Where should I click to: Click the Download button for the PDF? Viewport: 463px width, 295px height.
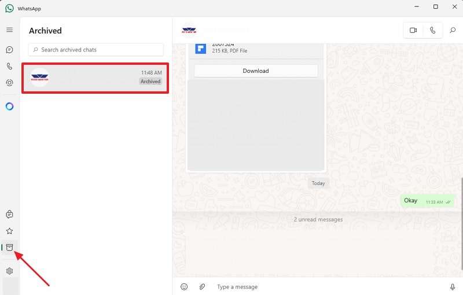256,71
